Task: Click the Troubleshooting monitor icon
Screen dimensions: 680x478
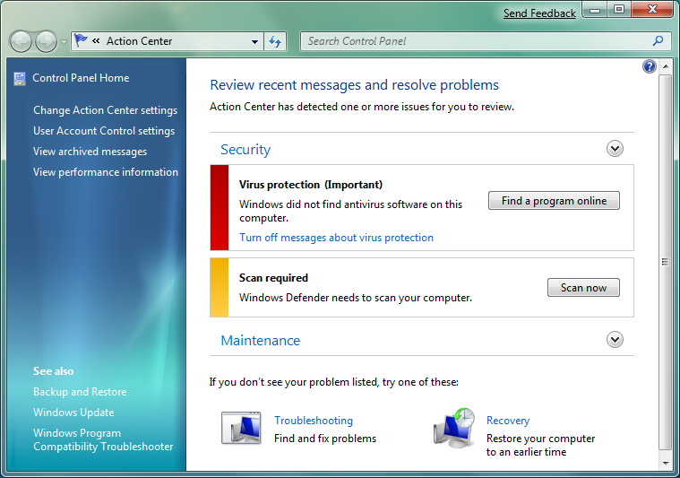Action: pos(240,428)
